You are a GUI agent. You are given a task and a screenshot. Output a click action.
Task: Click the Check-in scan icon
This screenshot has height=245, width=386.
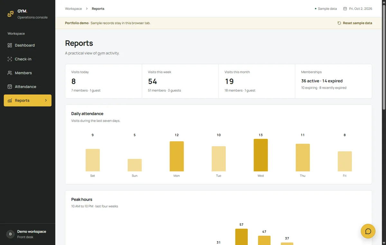click(x=10, y=59)
